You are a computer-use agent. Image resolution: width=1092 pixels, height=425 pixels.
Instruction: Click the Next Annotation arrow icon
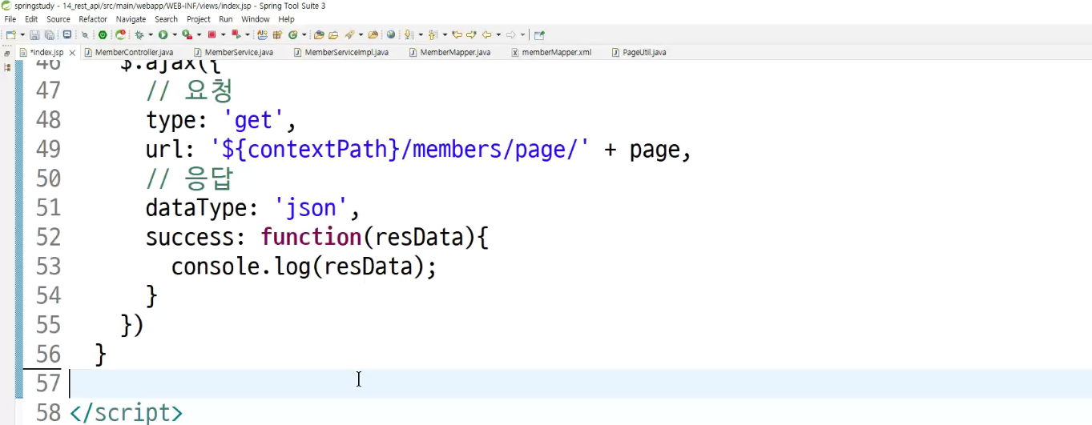[409, 34]
